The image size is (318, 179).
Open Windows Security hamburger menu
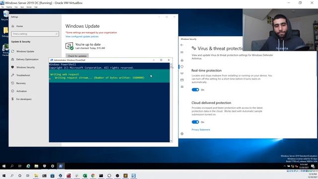point(182,52)
